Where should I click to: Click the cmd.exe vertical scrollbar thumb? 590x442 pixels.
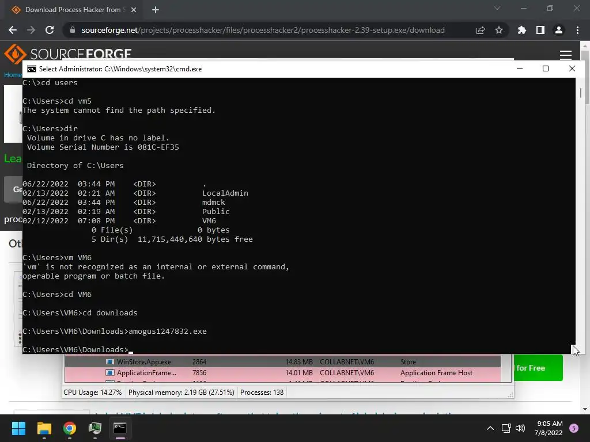[581, 93]
